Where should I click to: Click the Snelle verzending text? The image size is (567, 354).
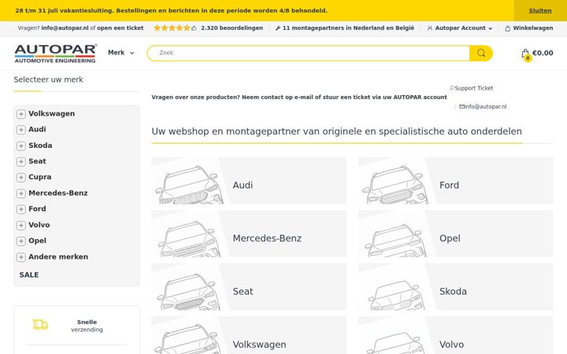87,326
